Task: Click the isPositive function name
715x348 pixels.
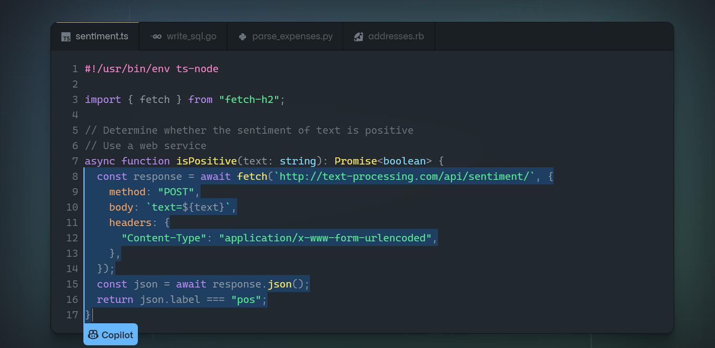Action: (x=206, y=161)
